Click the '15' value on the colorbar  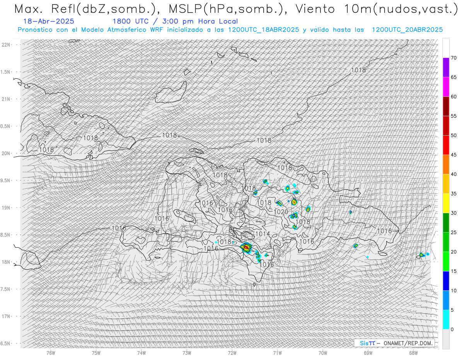454,271
